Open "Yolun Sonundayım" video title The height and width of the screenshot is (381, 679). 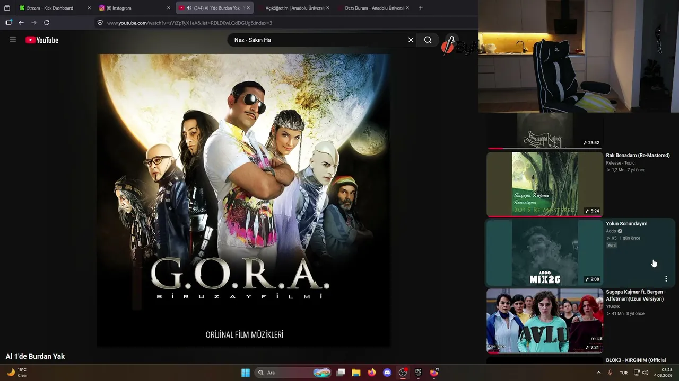[626, 224]
